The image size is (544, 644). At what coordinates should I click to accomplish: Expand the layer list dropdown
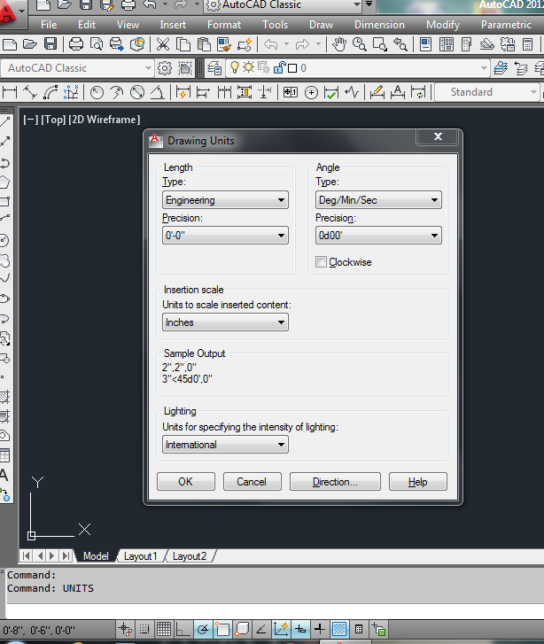484,68
